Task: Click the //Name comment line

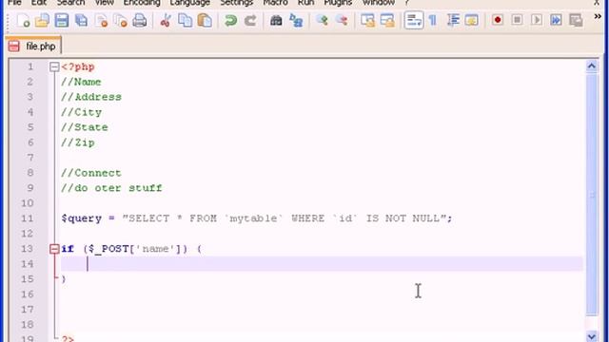Action: (81, 82)
